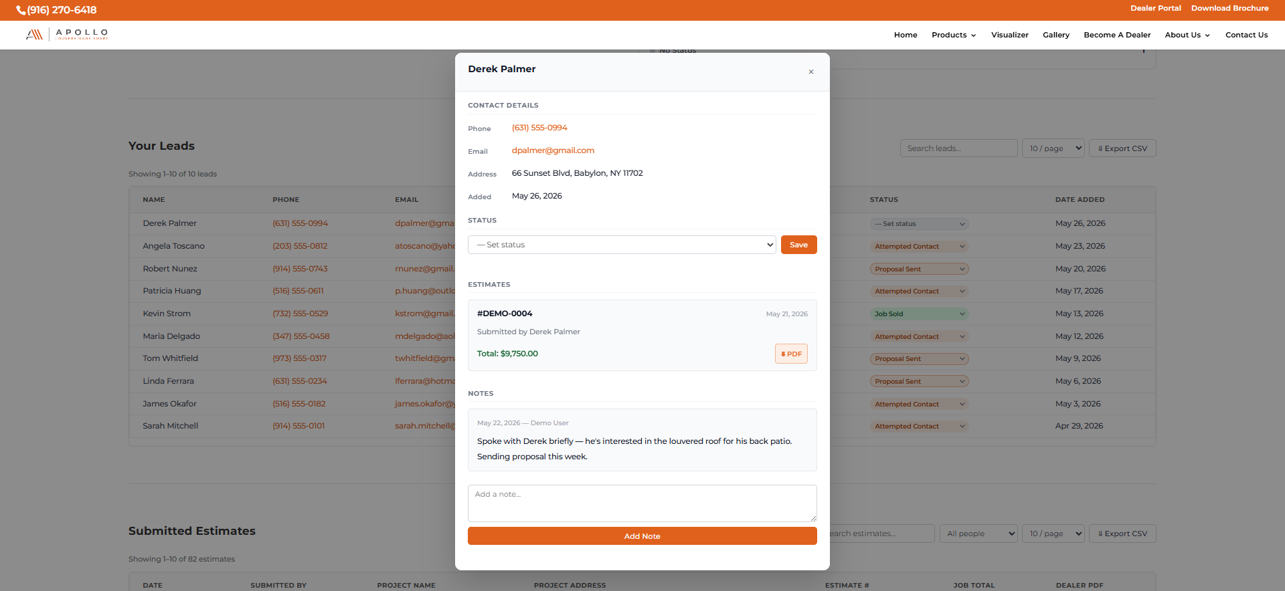This screenshot has width=1285, height=591.
Task: Open dpalmer@gmail.com email link
Action: (x=553, y=150)
